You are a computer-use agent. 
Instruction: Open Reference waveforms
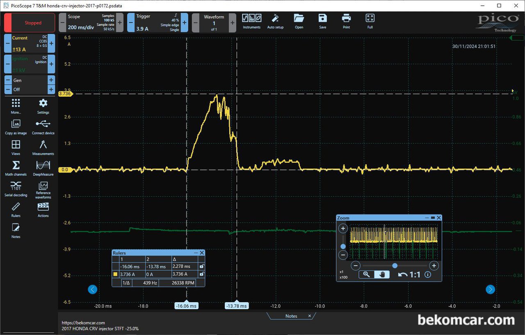coord(43,190)
